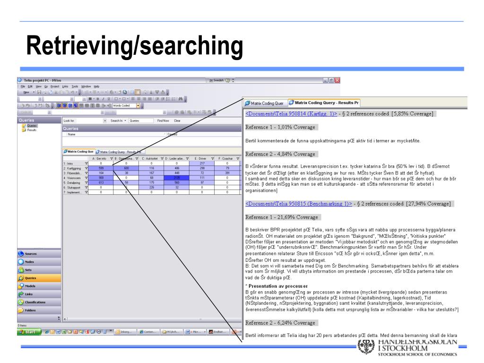The height and width of the screenshot is (363, 484).
Task: Click the binoculars Find icon
Action: point(180,99)
